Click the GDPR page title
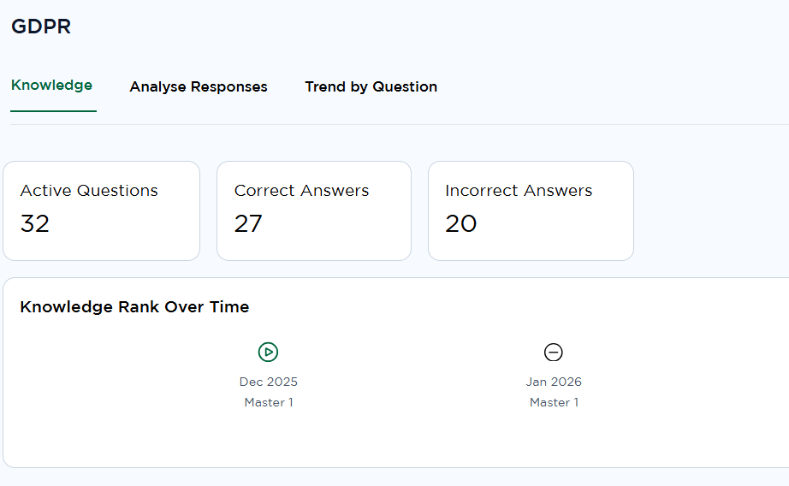This screenshot has height=486, width=789. tap(41, 27)
